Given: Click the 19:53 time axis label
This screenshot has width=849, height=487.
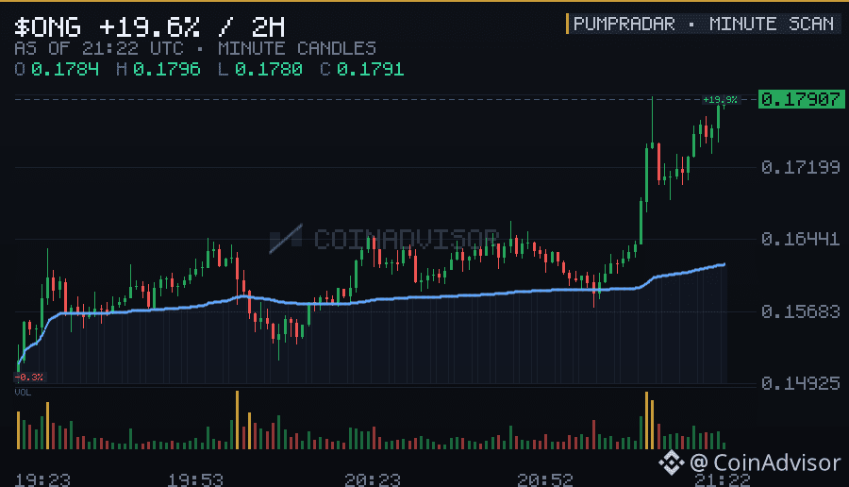Looking at the screenshot, I should [x=195, y=480].
